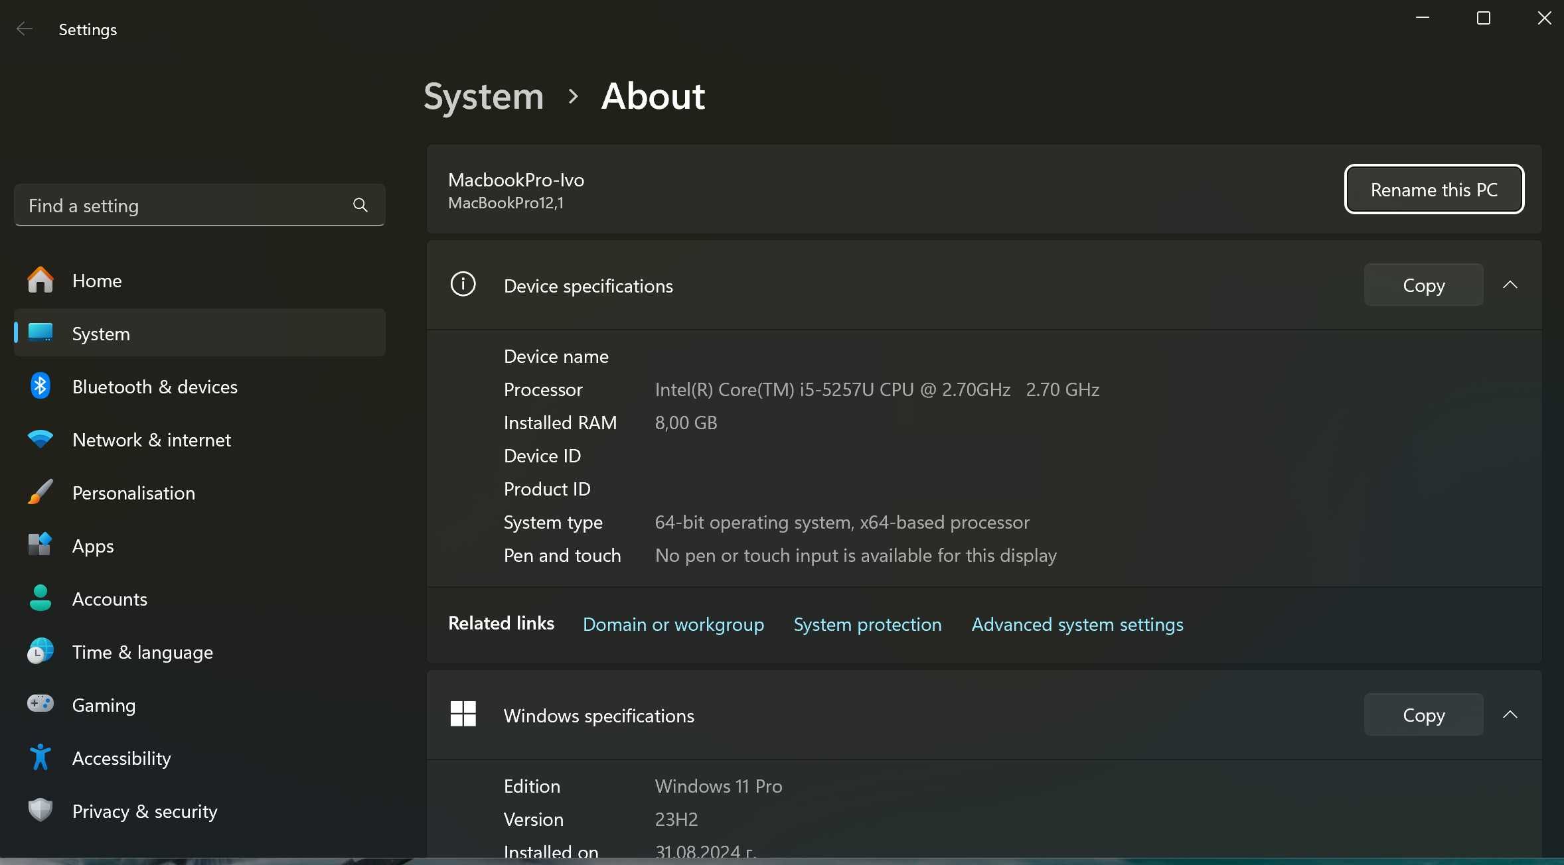Click the Device name label
This screenshot has height=865, width=1564.
[556, 356]
